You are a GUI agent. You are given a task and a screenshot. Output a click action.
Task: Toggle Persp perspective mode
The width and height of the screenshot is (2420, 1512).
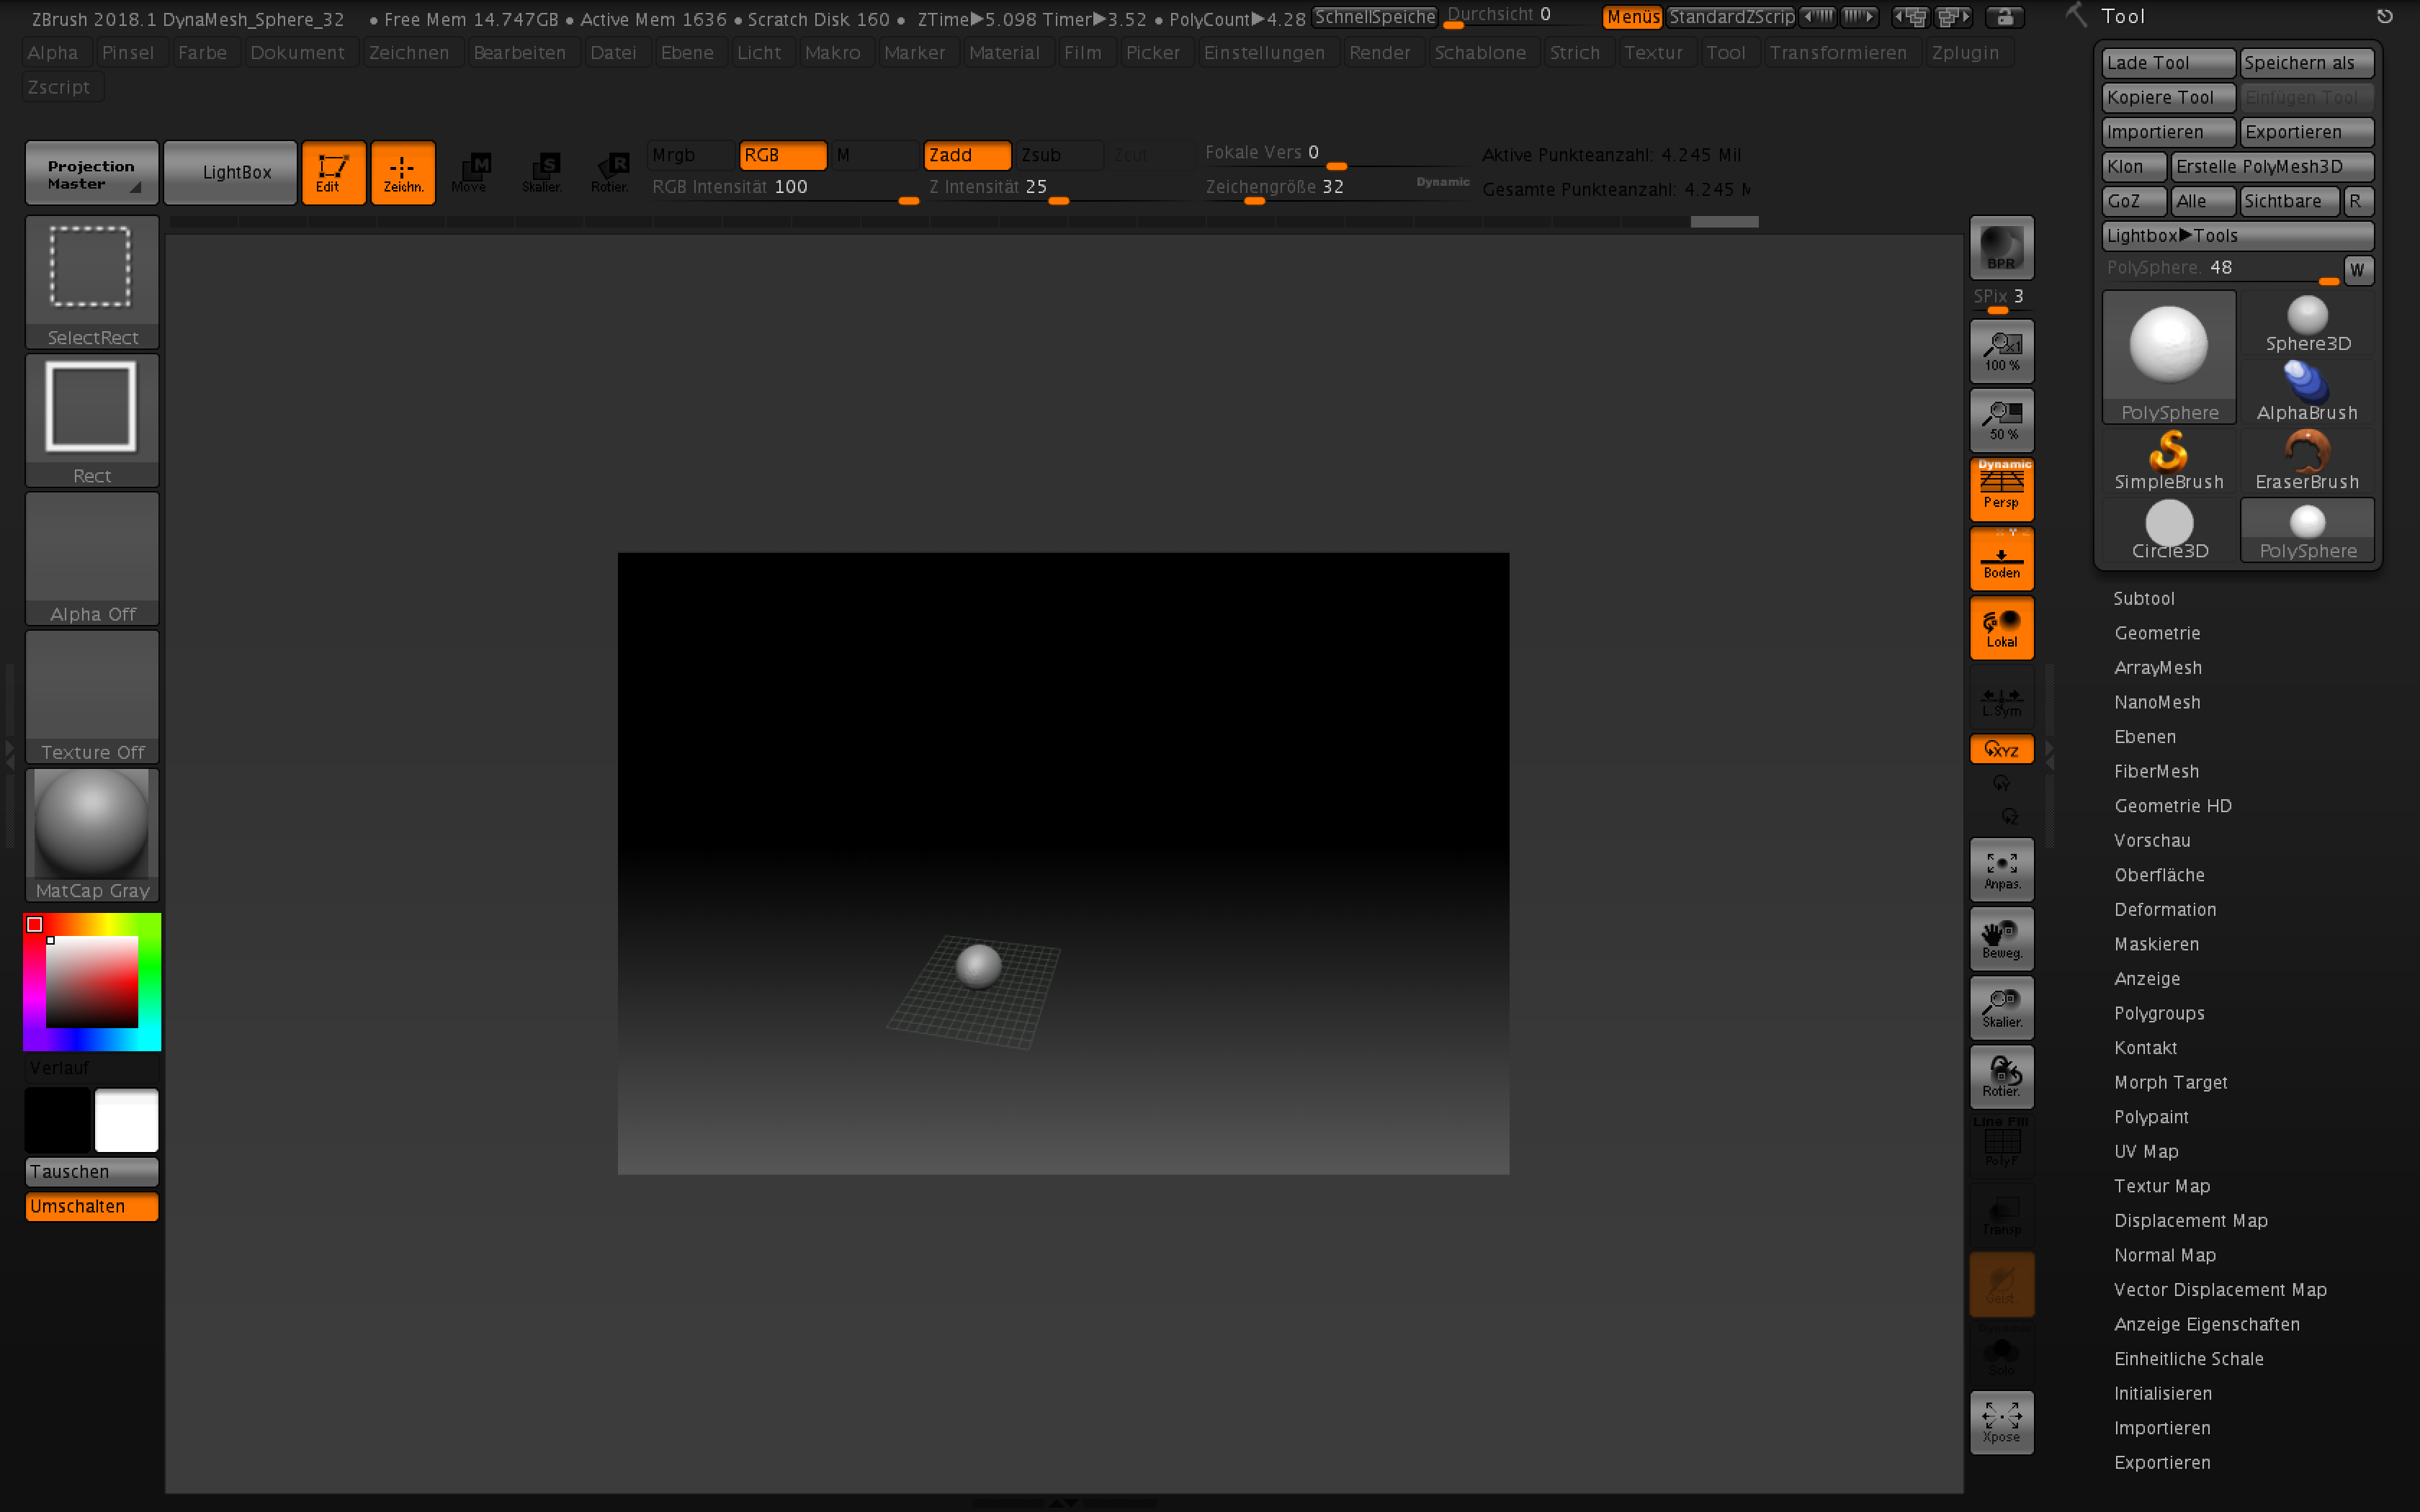pyautogui.click(x=2001, y=489)
